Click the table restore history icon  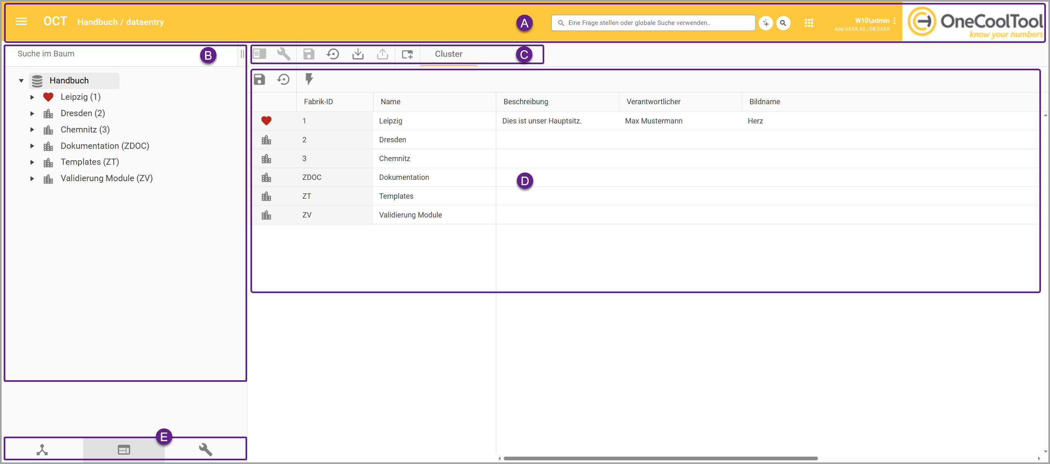pyautogui.click(x=284, y=79)
